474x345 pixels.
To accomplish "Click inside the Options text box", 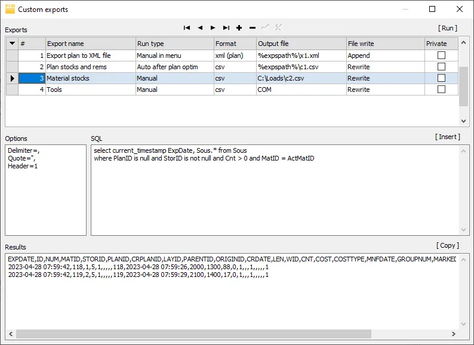I will tap(45, 197).
